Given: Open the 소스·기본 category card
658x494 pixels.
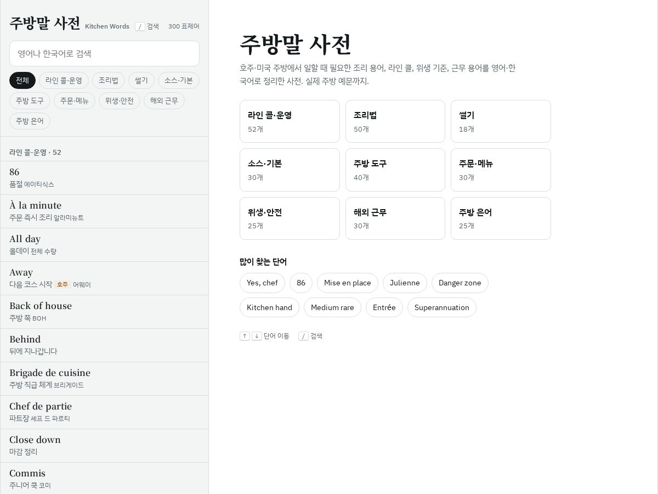Looking at the screenshot, I should [x=290, y=170].
